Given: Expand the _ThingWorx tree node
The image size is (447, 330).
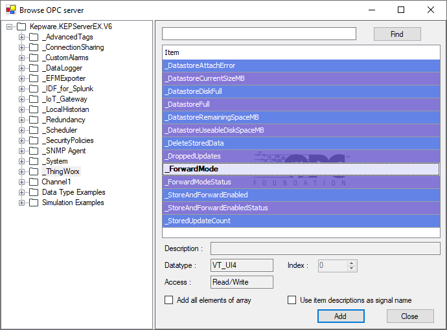Looking at the screenshot, I should (21, 171).
